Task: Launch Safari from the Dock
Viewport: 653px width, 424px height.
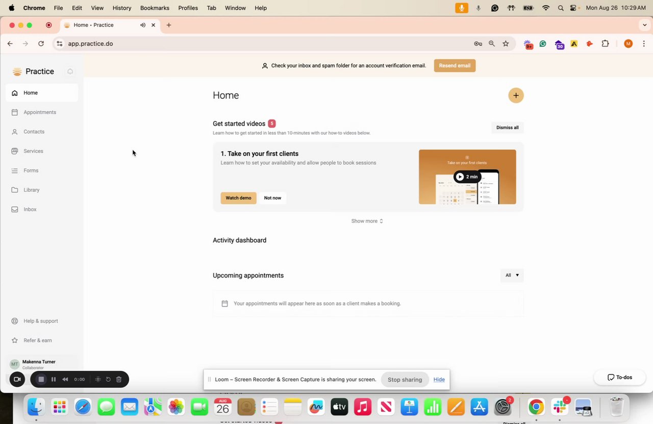Action: tap(83, 407)
